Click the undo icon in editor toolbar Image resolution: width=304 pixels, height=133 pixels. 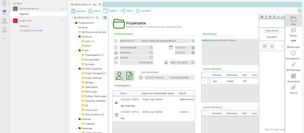(x=278, y=17)
